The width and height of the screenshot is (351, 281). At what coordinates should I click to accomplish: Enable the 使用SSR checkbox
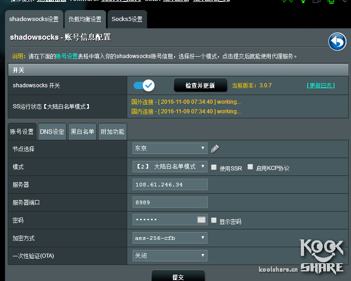click(x=214, y=168)
